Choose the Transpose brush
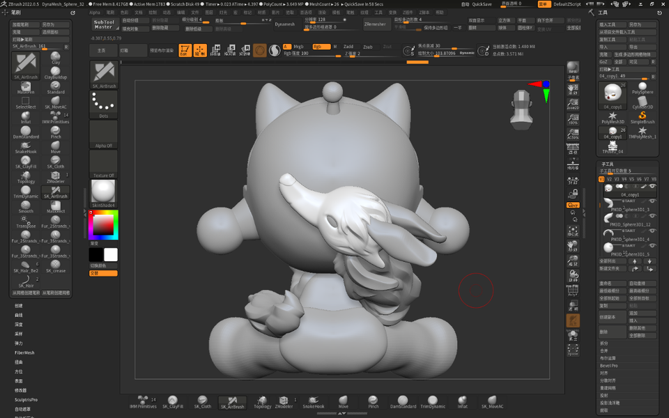Viewport: 669px width, 418px height. click(26, 222)
